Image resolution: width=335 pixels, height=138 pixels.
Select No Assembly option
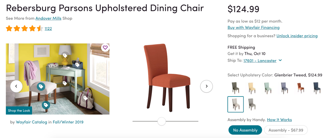[x=245, y=130]
